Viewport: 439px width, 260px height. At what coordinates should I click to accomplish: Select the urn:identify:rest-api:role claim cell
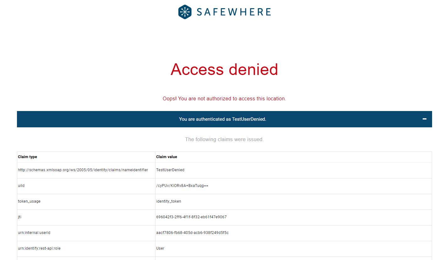[x=39, y=248]
